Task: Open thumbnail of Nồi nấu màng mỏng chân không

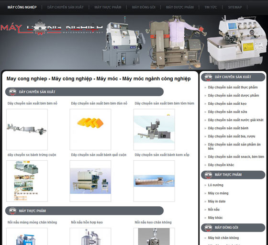Action: pos(27,236)
